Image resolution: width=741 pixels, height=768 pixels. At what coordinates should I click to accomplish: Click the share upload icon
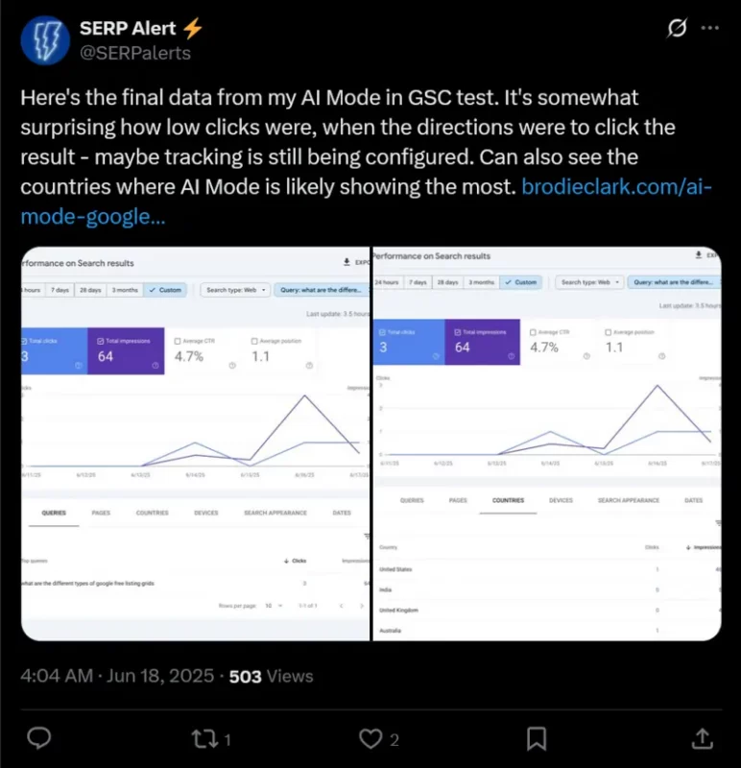702,738
